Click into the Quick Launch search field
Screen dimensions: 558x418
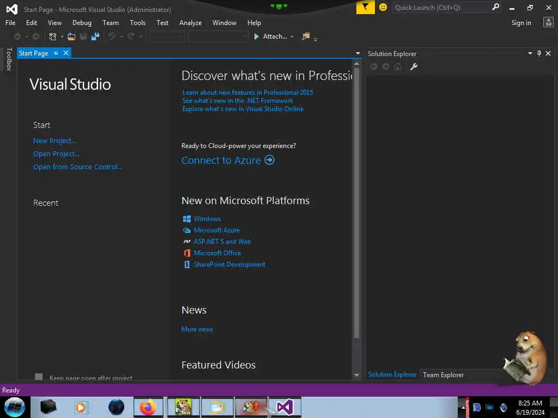point(441,8)
